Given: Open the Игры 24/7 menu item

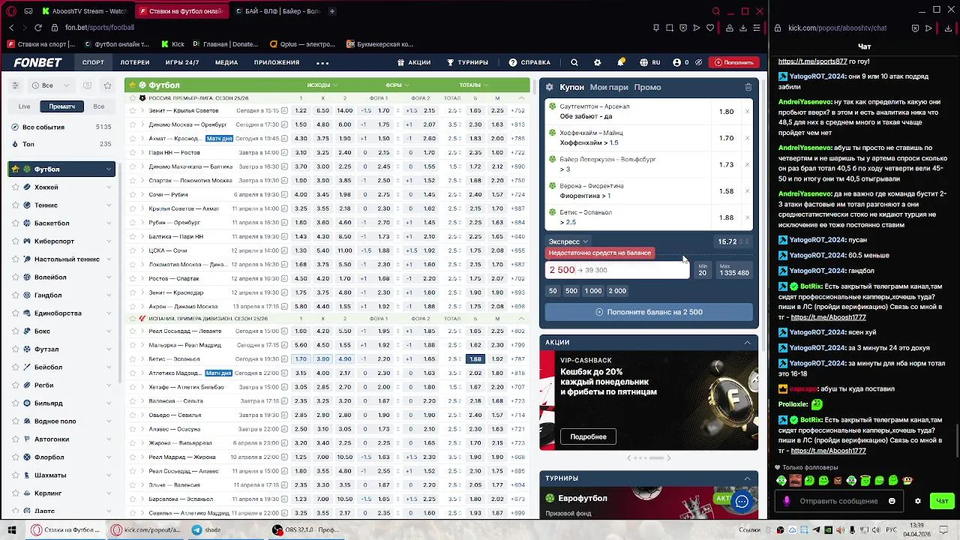Looking at the screenshot, I should coord(182,62).
